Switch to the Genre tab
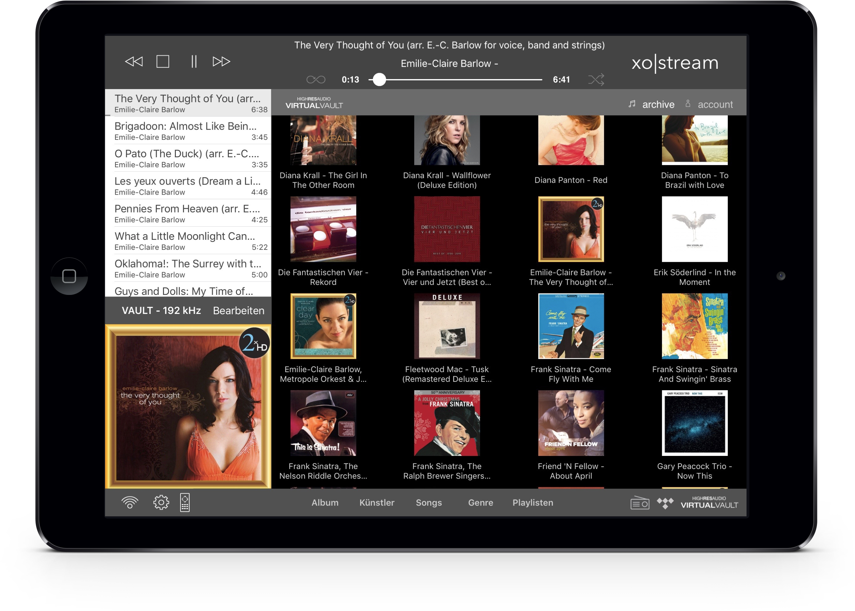 point(480,503)
